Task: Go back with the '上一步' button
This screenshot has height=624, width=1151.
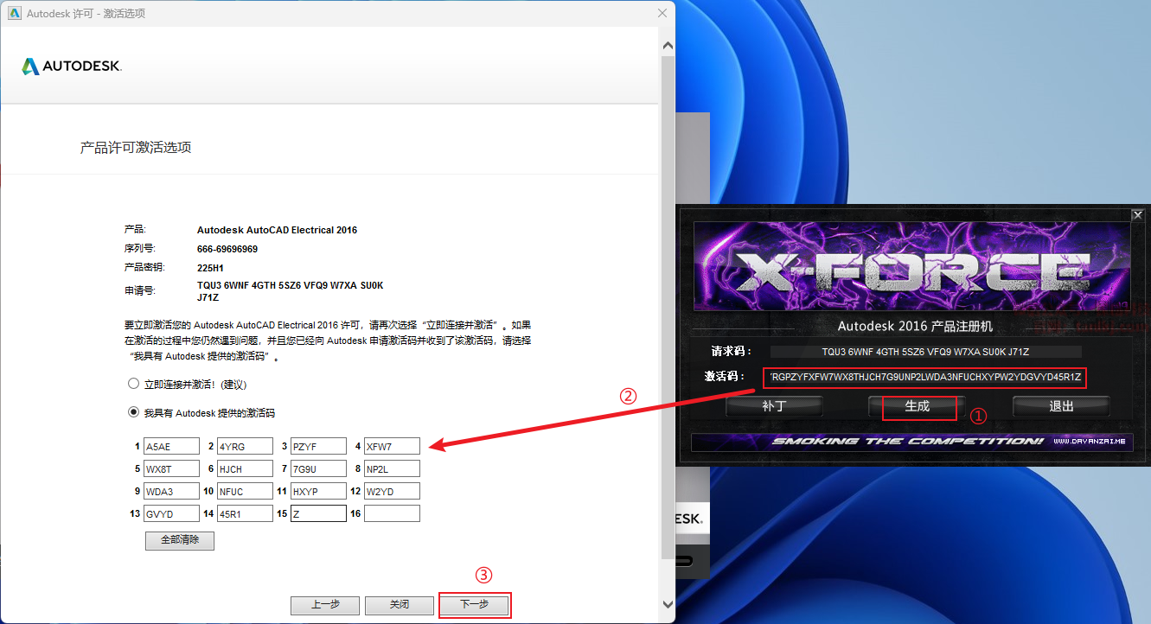Action: click(x=324, y=605)
